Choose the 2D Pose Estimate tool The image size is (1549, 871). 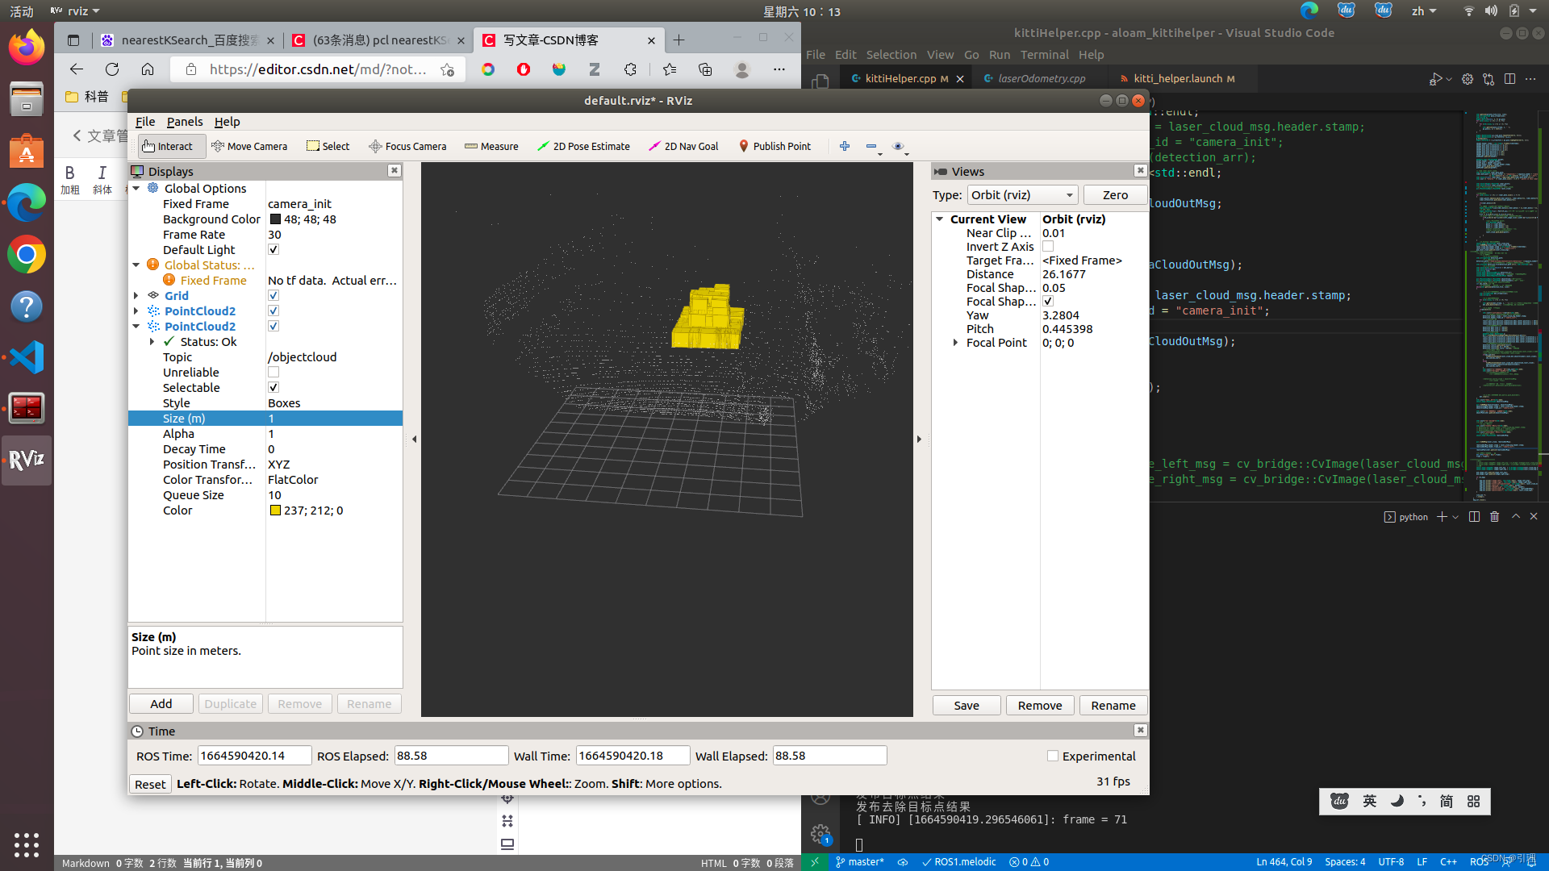583,146
